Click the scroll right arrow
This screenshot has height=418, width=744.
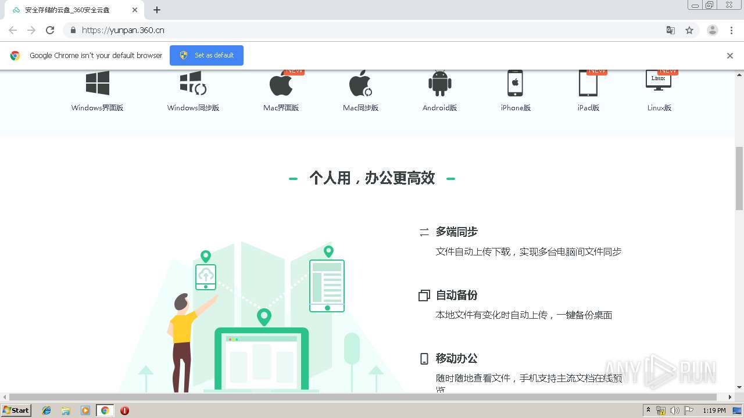click(x=730, y=397)
